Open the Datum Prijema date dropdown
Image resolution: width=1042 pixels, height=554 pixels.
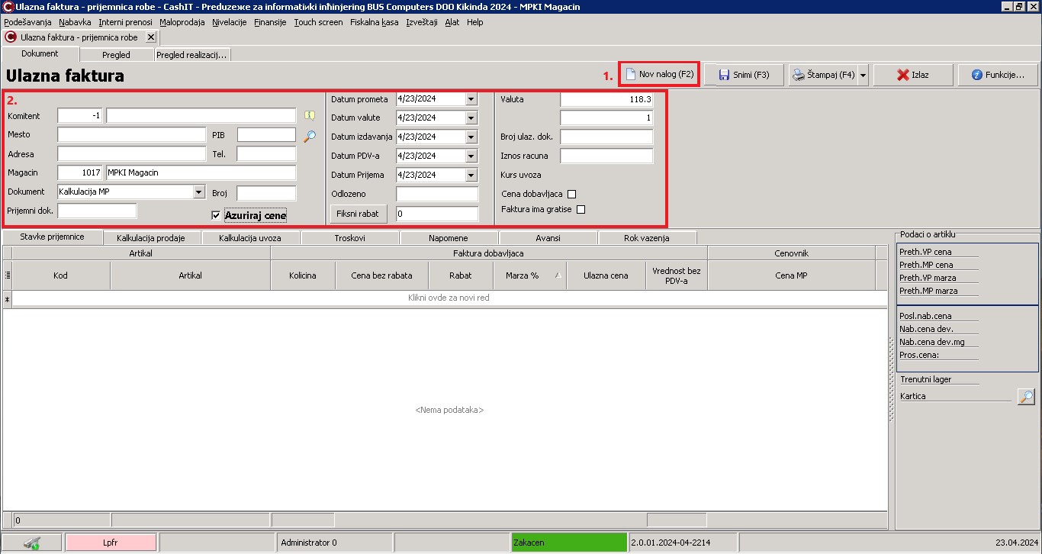(x=471, y=175)
